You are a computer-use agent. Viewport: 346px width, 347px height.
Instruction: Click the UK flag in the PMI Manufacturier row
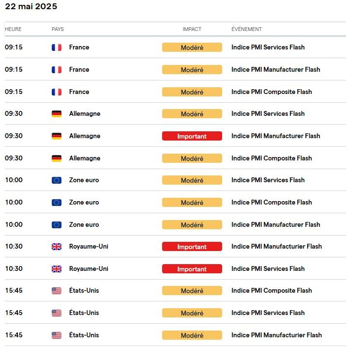57,247
